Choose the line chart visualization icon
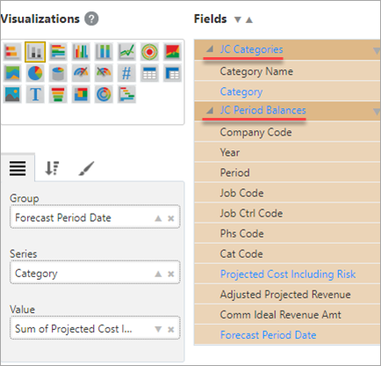Image resolution: width=381 pixels, height=366 pixels. [x=126, y=52]
